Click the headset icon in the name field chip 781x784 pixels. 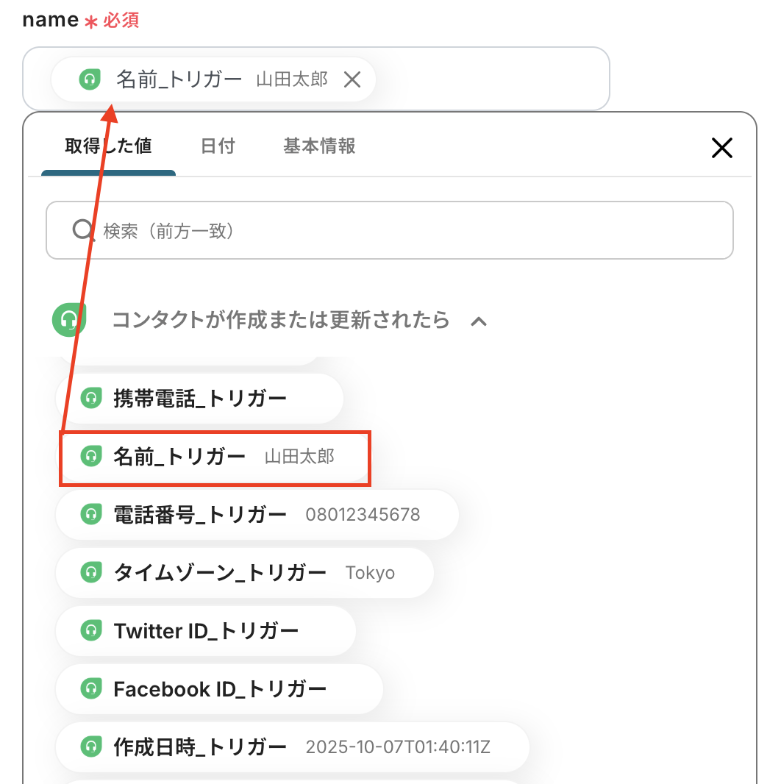pyautogui.click(x=90, y=79)
